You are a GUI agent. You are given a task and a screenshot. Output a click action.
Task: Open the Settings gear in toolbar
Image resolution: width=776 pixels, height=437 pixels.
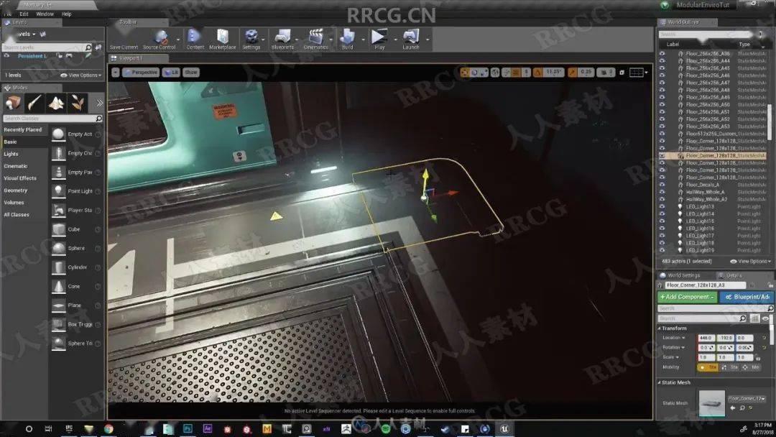tap(251, 39)
